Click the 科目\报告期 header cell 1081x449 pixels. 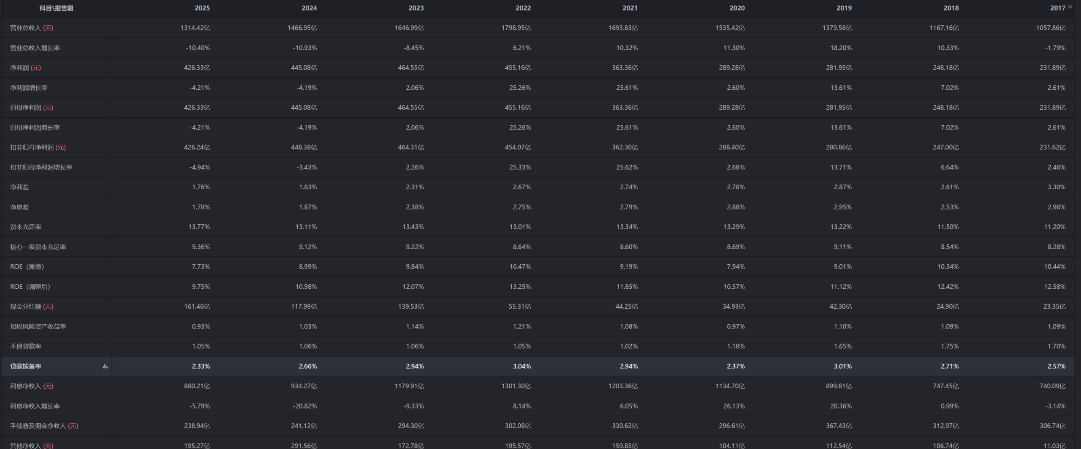tap(56, 8)
